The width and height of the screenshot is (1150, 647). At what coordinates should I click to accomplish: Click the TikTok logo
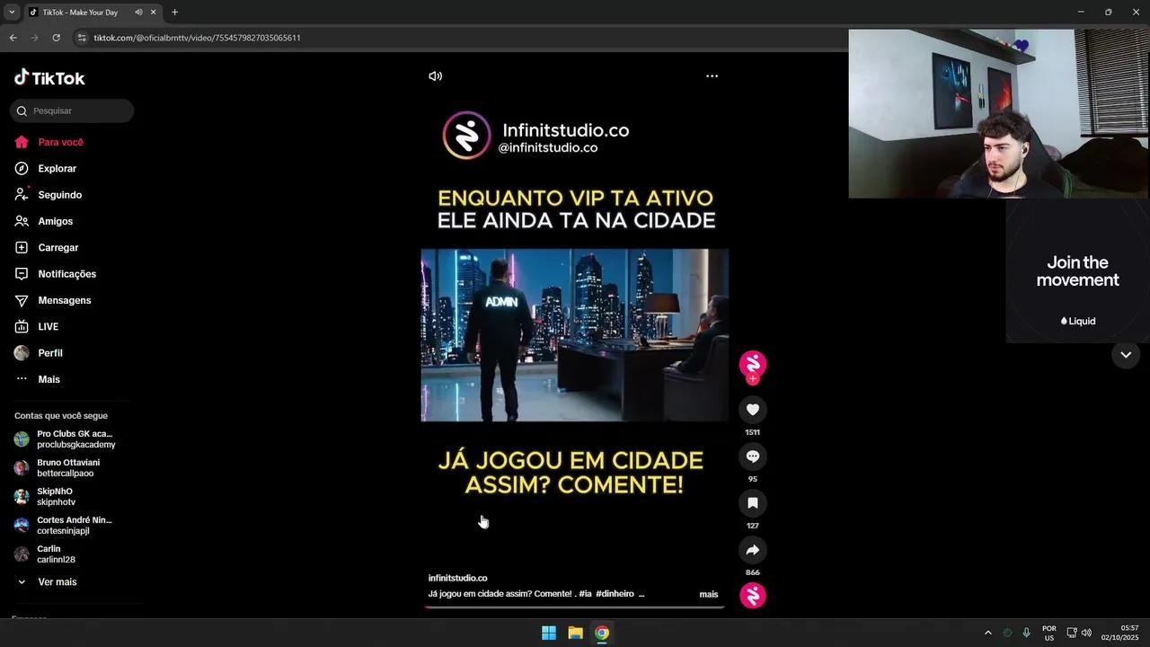(49, 78)
